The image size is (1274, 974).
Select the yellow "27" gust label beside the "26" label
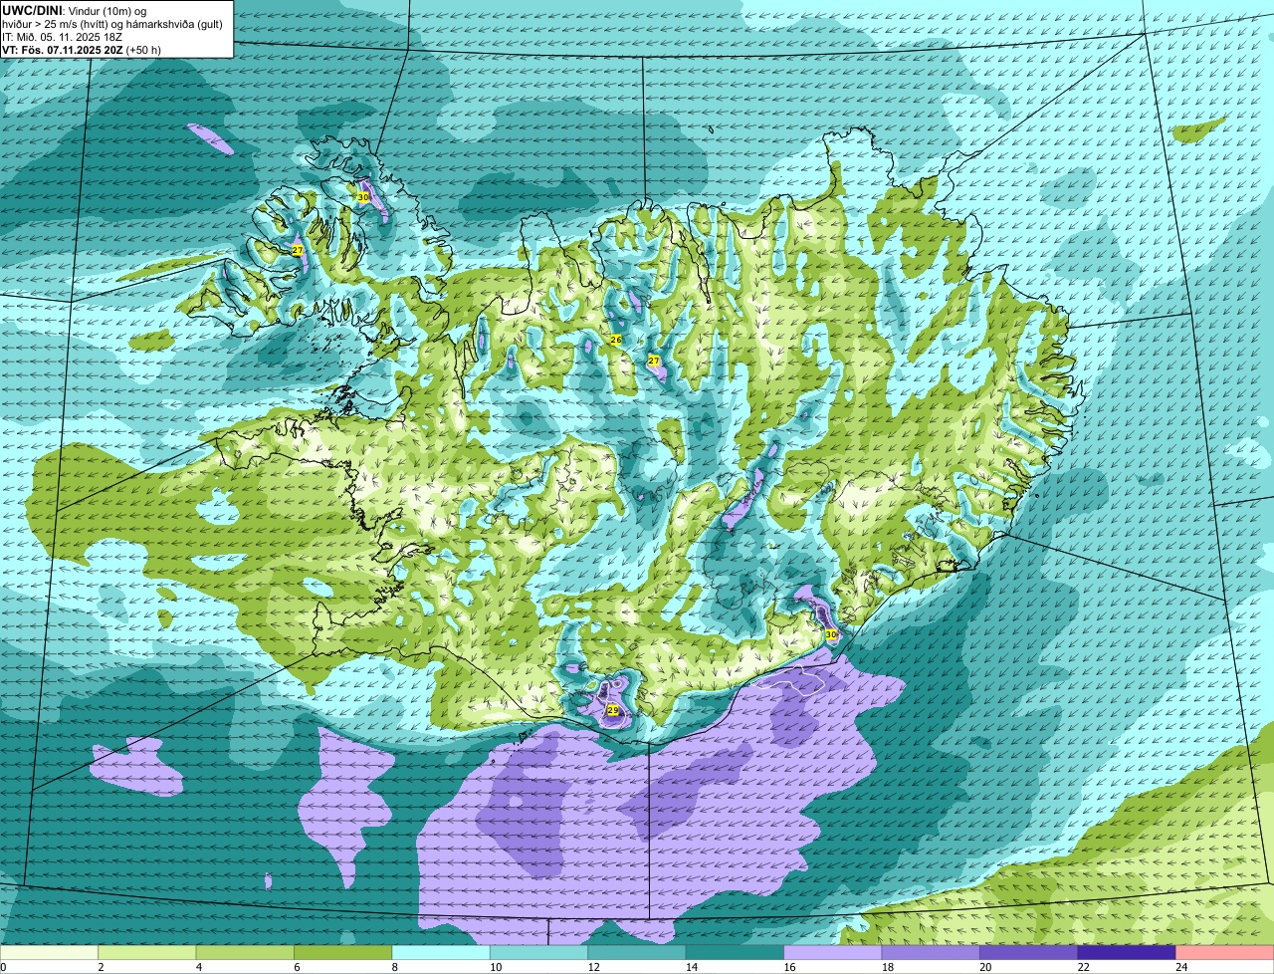(654, 361)
